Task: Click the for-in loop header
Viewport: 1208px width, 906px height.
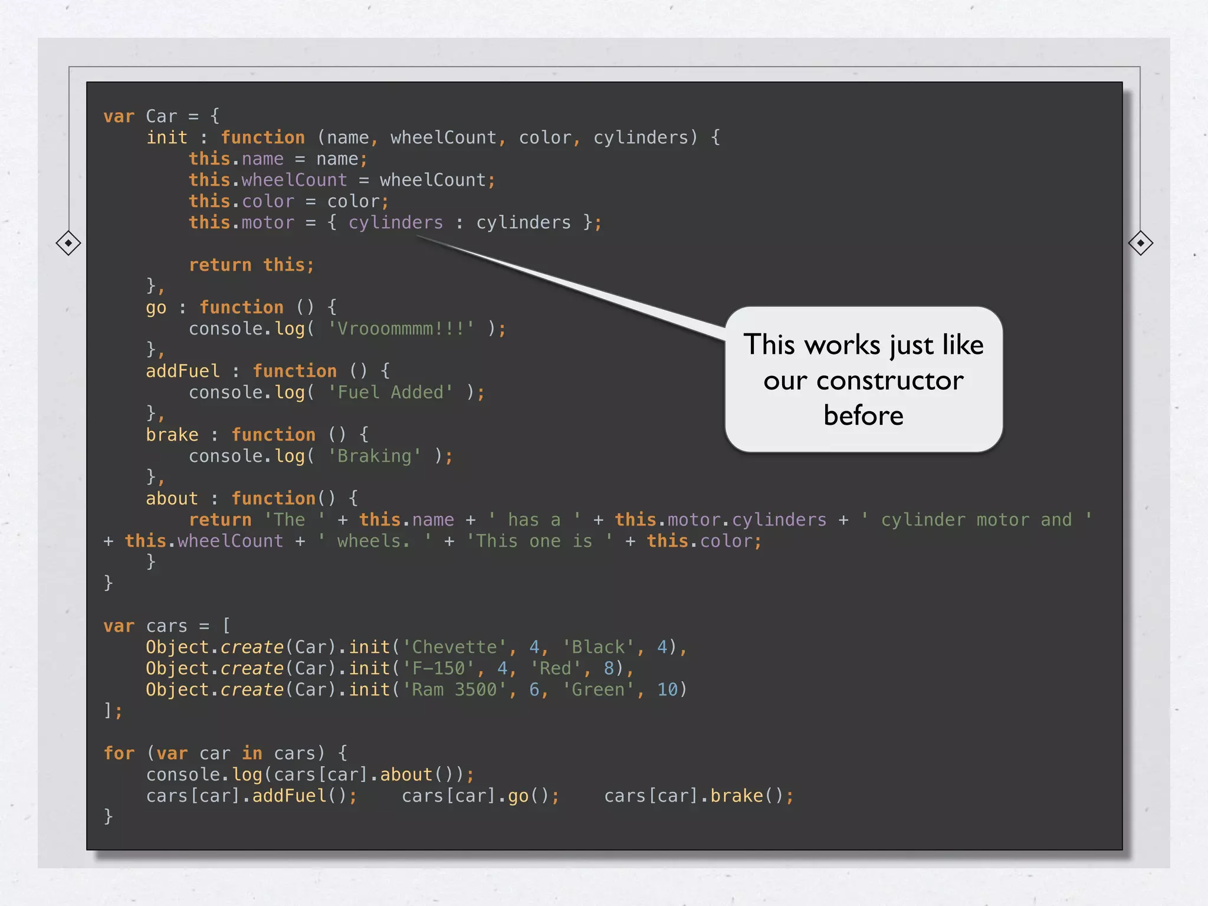Action: coord(225,753)
